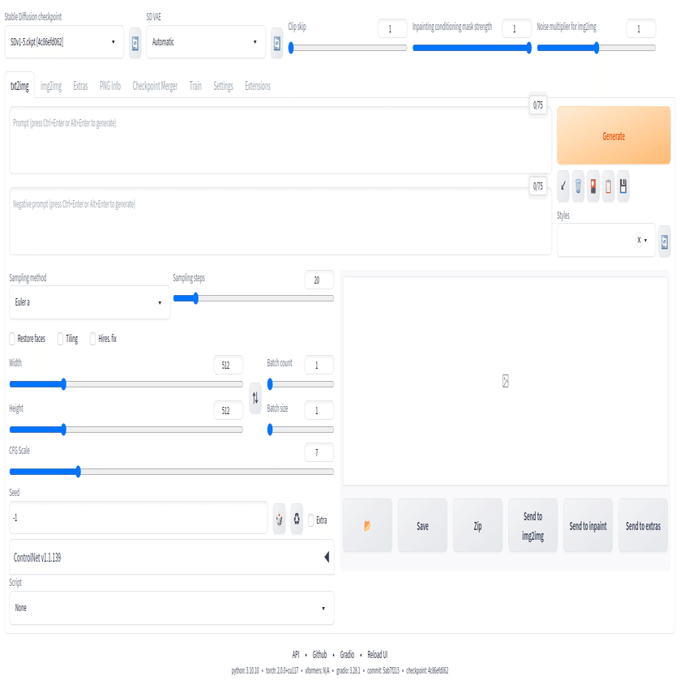Image resolution: width=680 pixels, height=680 pixels.
Task: Open the output folder with the folder icon
Action: (x=367, y=526)
